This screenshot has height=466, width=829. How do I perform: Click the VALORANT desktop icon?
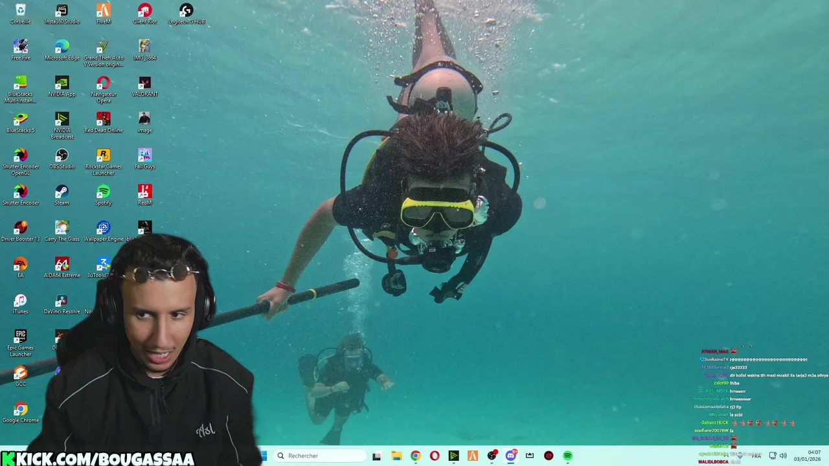[144, 87]
